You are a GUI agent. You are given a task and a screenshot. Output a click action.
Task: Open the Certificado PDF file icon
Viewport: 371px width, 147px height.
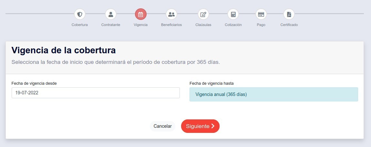pos(289,14)
